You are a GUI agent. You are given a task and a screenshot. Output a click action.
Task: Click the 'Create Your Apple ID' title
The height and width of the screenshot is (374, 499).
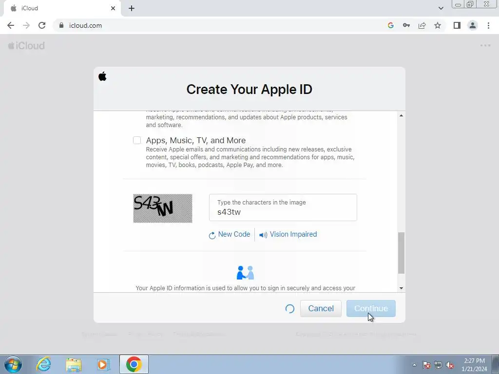(x=249, y=90)
